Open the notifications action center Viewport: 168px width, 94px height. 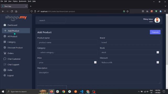tap(164, 91)
